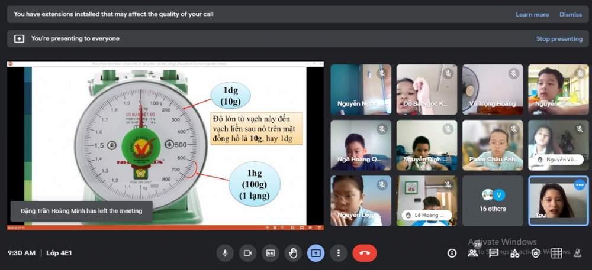Show the participants list

[473, 253]
